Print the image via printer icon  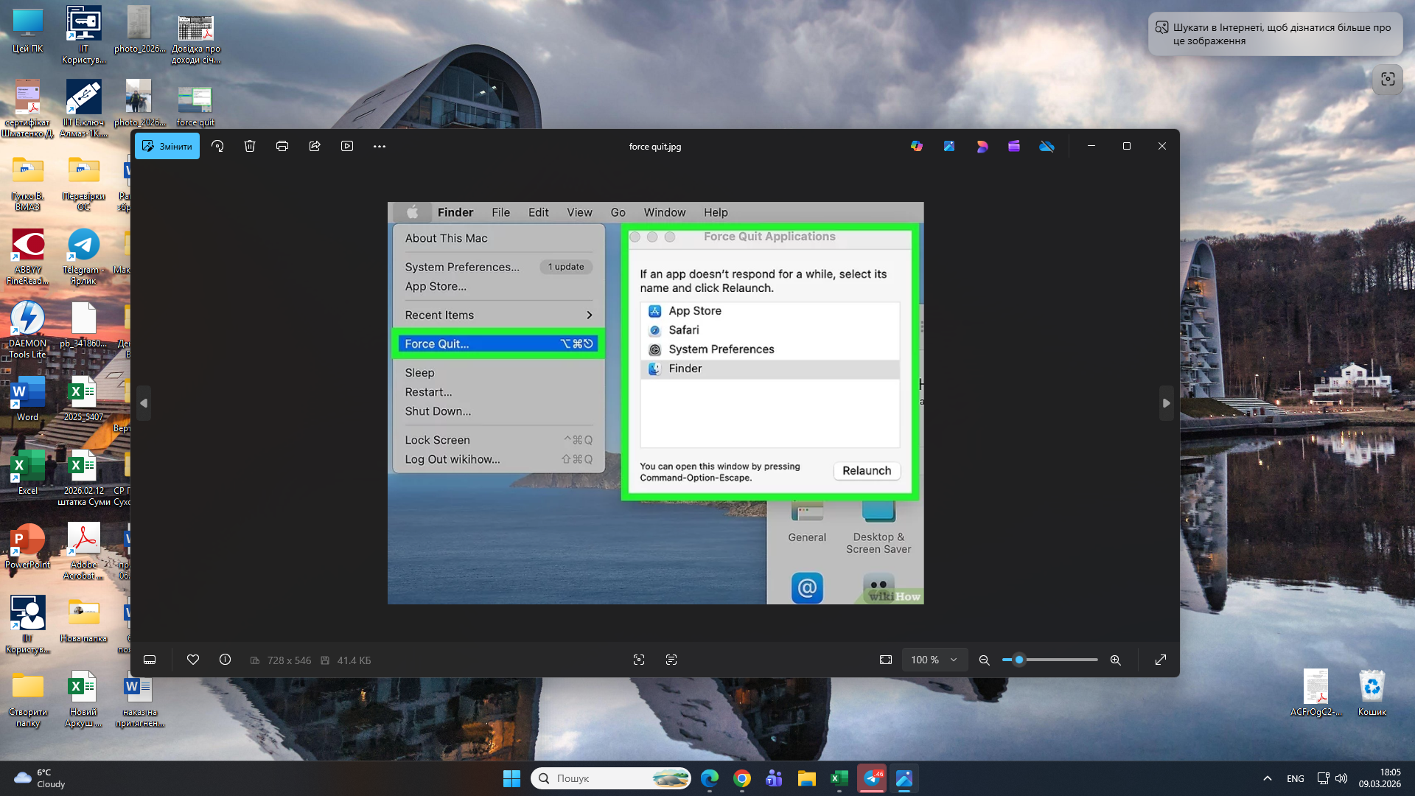pos(282,146)
